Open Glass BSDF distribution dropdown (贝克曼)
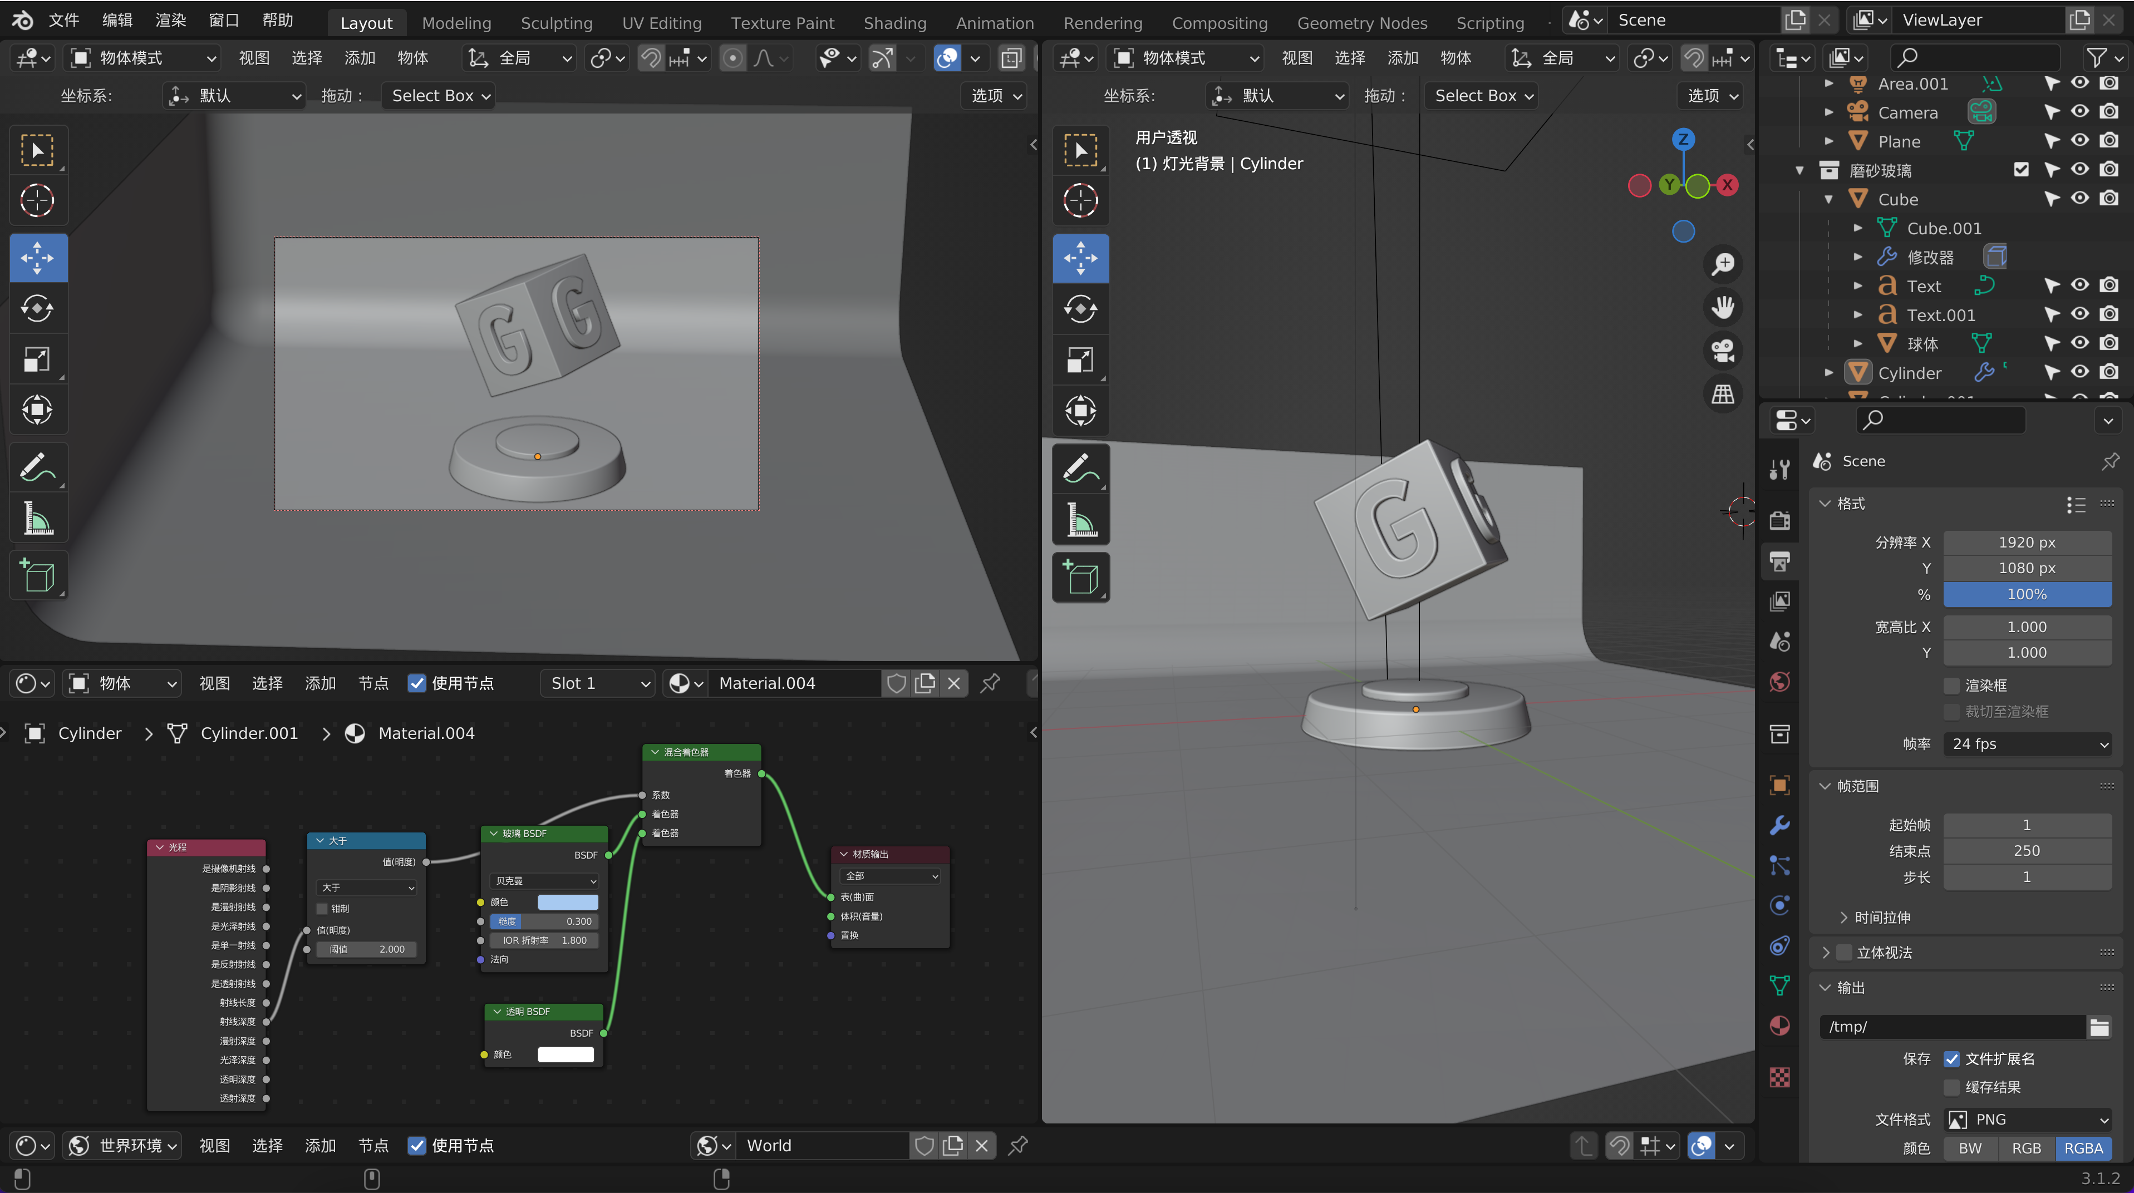 pos(544,881)
